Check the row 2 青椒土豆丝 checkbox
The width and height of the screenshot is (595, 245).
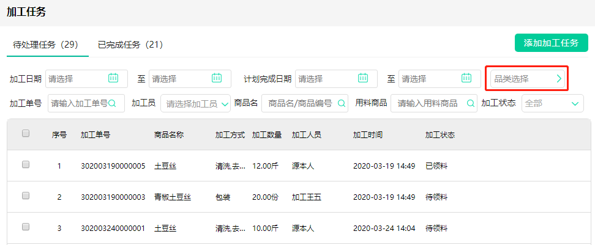pos(26,196)
